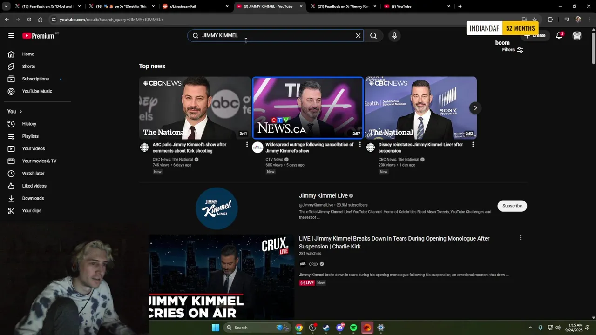
Task: Open the account avatar menu
Action: [x=577, y=35]
